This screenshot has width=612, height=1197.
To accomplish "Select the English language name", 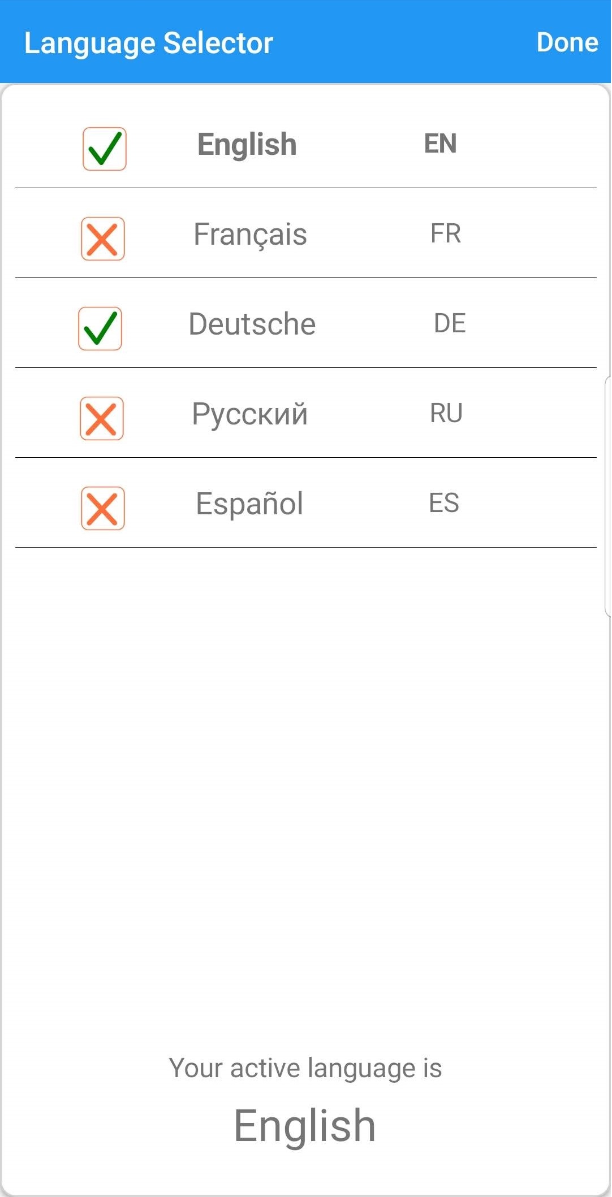I will point(247,145).
